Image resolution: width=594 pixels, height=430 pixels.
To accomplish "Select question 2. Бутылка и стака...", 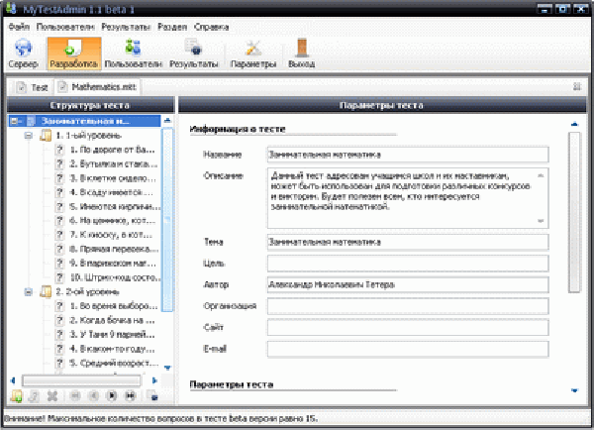I will coord(113,163).
